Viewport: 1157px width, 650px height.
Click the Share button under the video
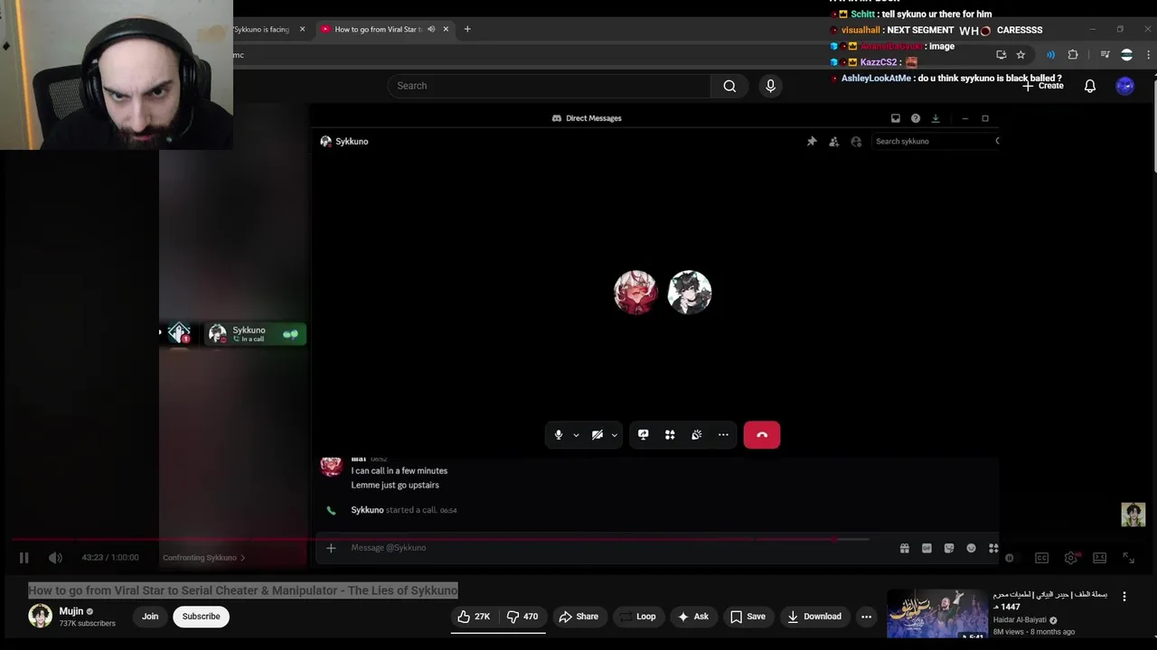coord(578,617)
